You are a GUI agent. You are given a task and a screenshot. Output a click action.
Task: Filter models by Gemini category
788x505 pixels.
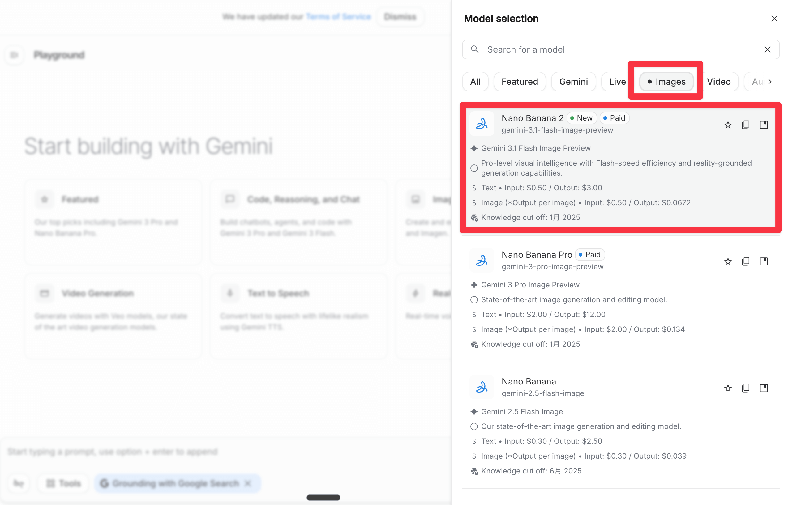573,82
